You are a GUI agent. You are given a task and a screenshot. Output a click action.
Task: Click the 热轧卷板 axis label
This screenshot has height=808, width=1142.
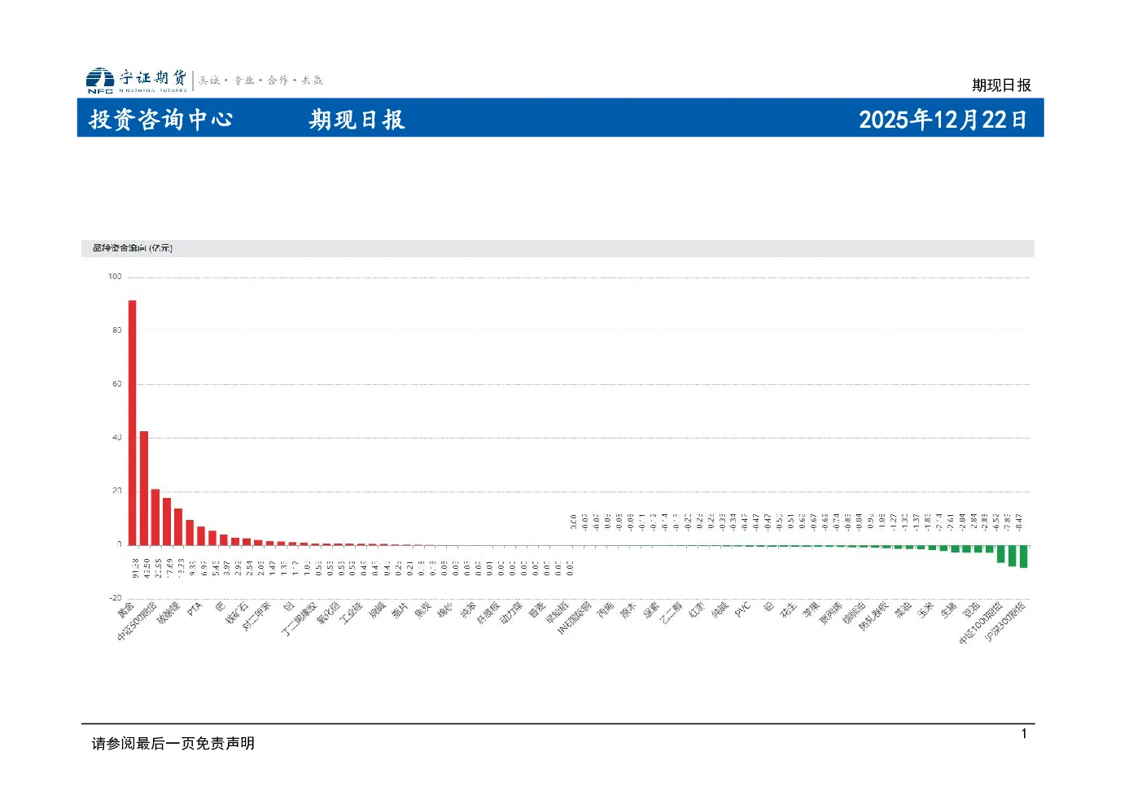click(x=873, y=617)
